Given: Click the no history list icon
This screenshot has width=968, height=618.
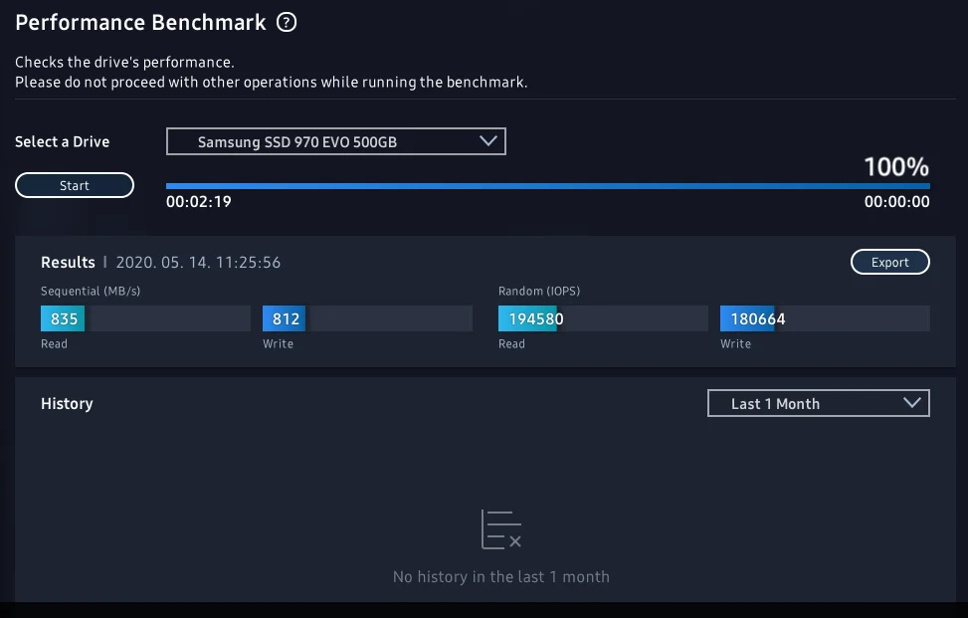Looking at the screenshot, I should 501,529.
